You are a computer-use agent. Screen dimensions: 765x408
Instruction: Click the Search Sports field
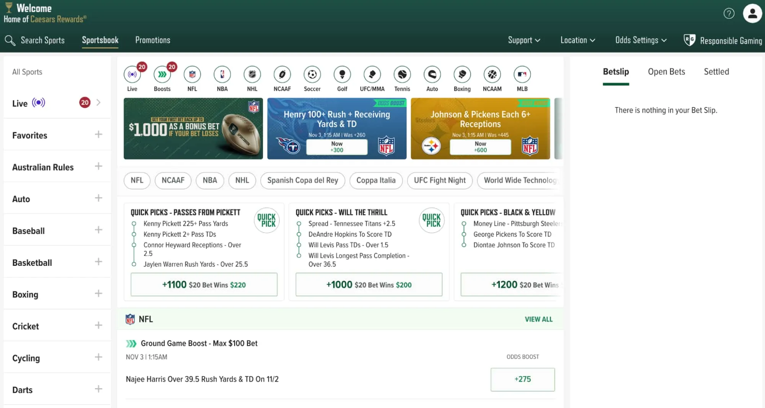(x=42, y=40)
